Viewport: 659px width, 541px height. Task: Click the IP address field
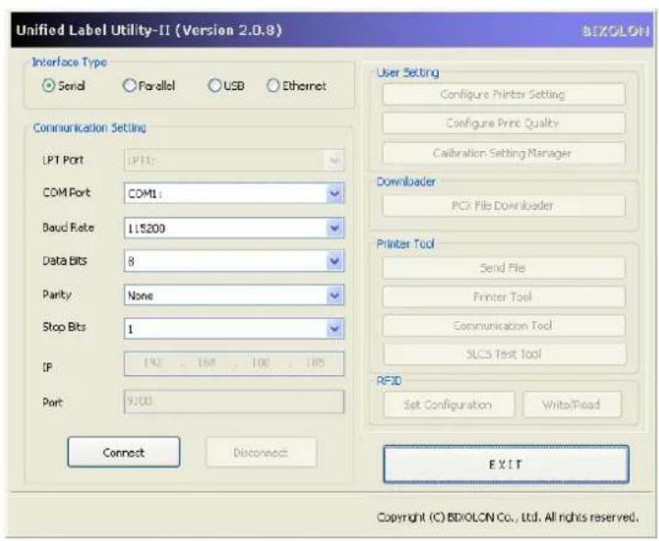pyautogui.click(x=234, y=363)
